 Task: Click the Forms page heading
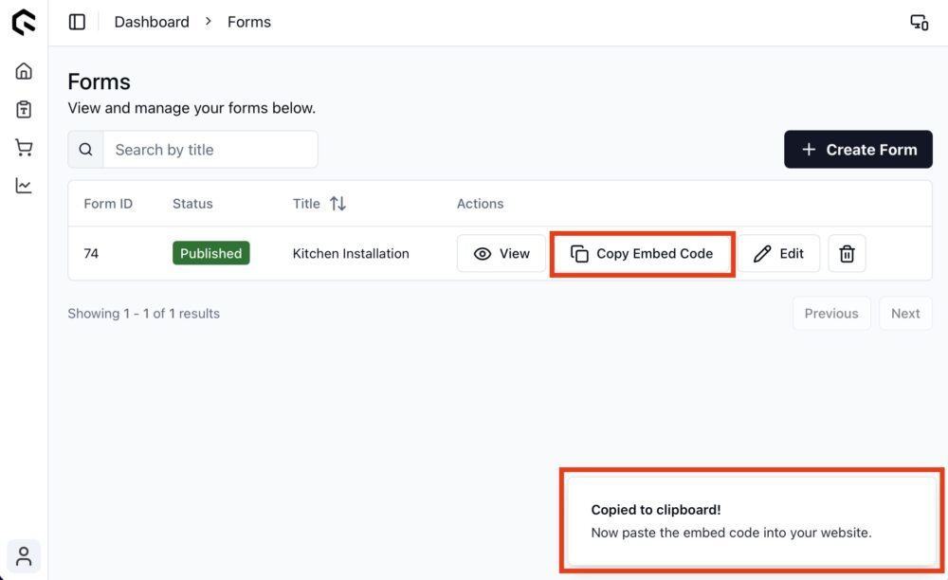coord(100,82)
